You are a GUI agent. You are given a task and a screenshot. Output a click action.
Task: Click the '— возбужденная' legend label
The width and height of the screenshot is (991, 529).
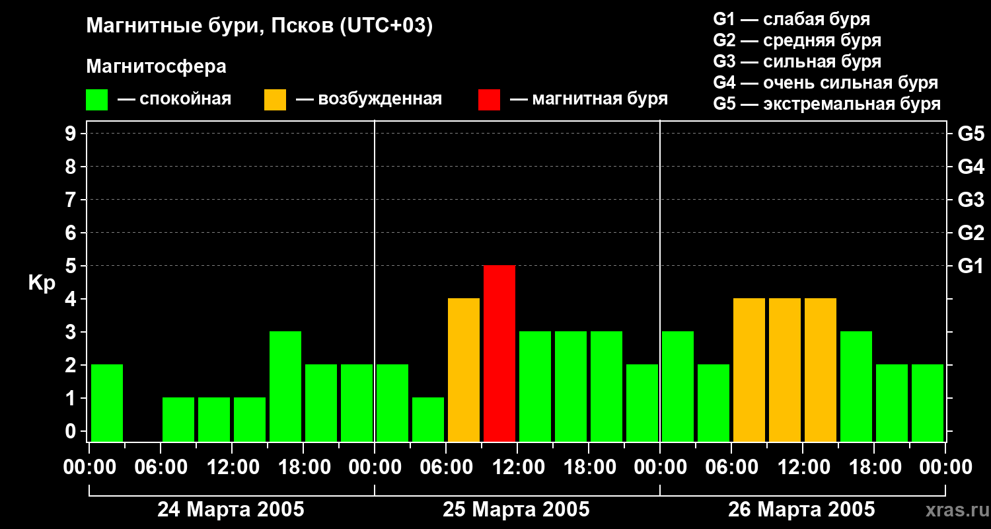click(x=369, y=99)
